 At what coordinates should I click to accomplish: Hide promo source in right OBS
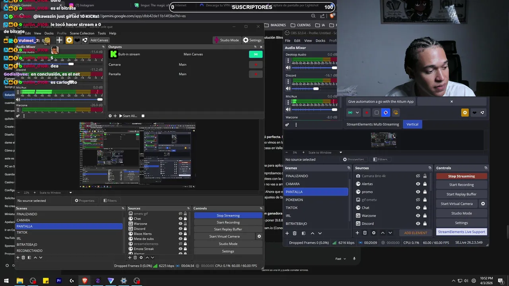418,192
